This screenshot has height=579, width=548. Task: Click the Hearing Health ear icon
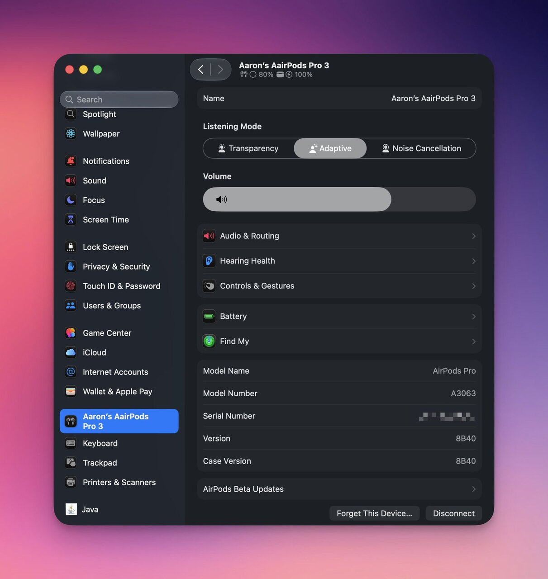(x=209, y=261)
